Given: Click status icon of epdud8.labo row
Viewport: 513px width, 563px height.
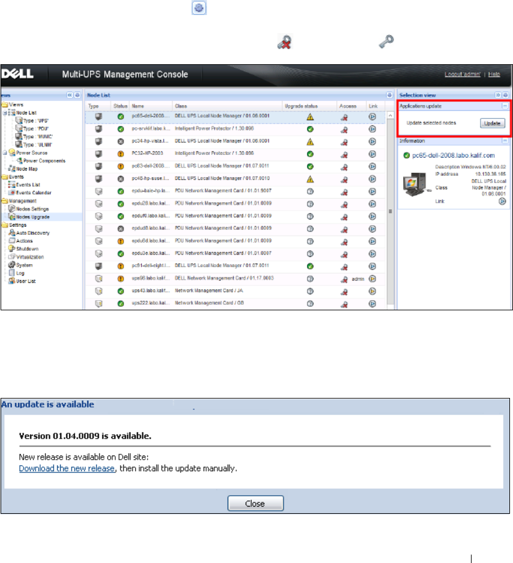Looking at the screenshot, I should pos(121,229).
